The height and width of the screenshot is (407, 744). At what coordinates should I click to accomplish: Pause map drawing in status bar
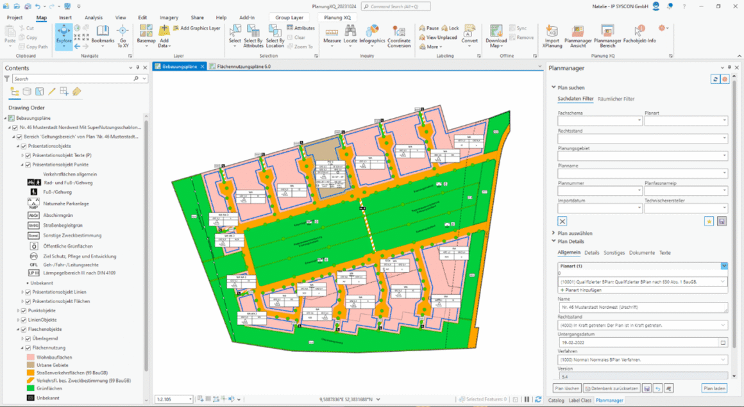point(527,399)
